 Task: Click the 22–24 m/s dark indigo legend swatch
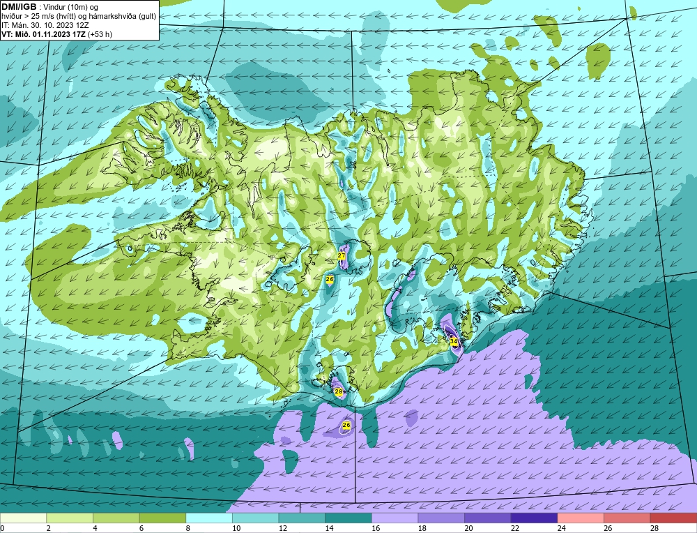(x=535, y=518)
